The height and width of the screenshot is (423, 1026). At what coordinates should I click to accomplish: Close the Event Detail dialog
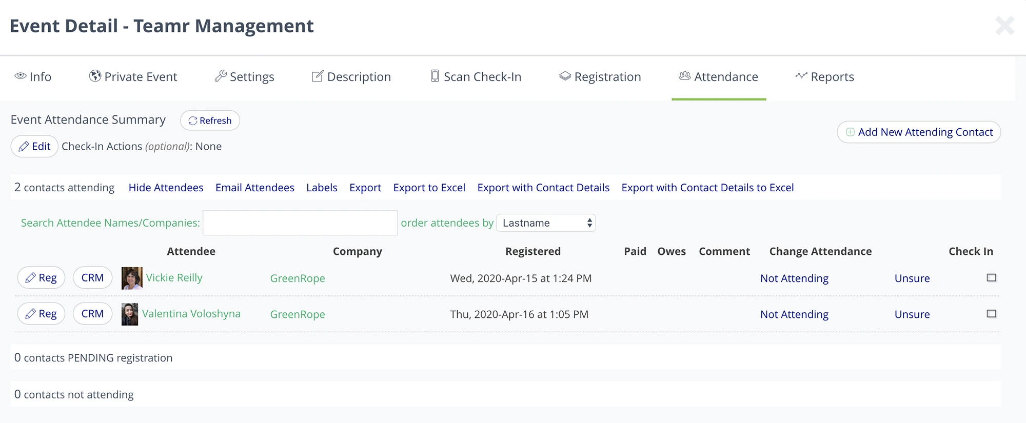coord(1004,26)
